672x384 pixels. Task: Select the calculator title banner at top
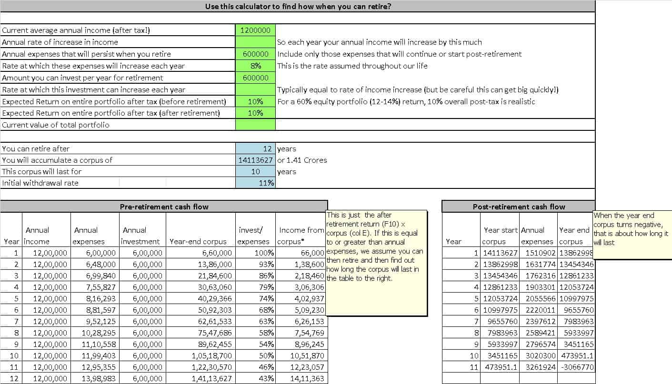[298, 6]
